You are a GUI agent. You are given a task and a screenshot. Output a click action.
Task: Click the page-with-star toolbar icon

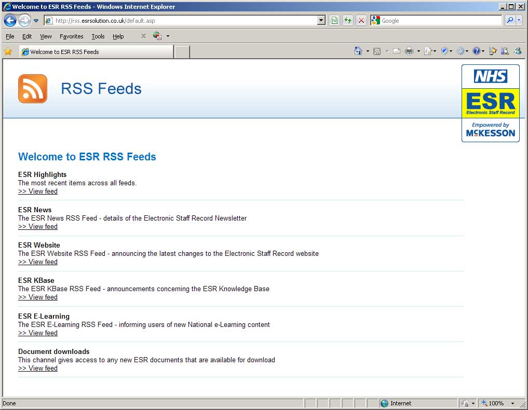[493, 51]
